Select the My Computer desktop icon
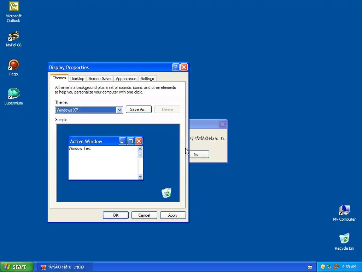Screen dimensions: 362x272 (x=344, y=213)
